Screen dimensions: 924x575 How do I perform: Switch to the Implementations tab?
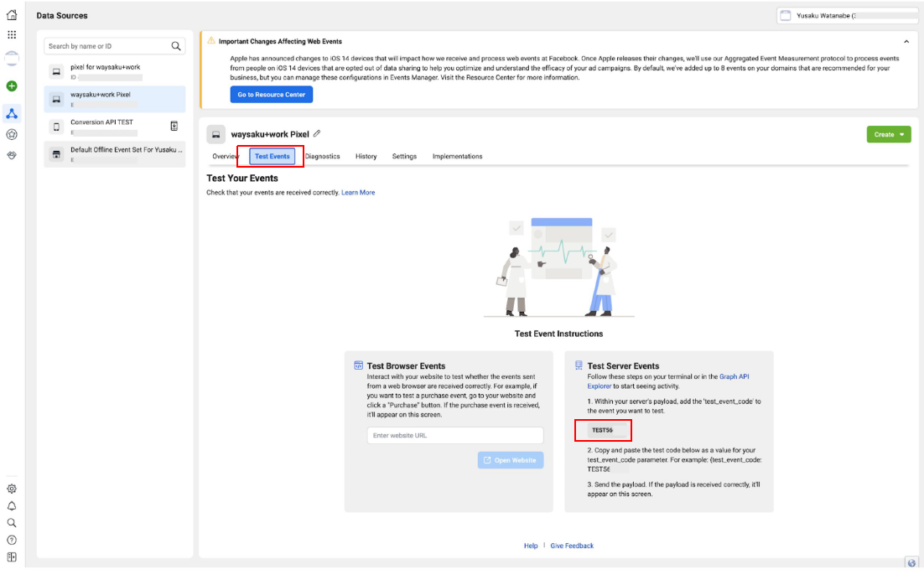click(457, 157)
